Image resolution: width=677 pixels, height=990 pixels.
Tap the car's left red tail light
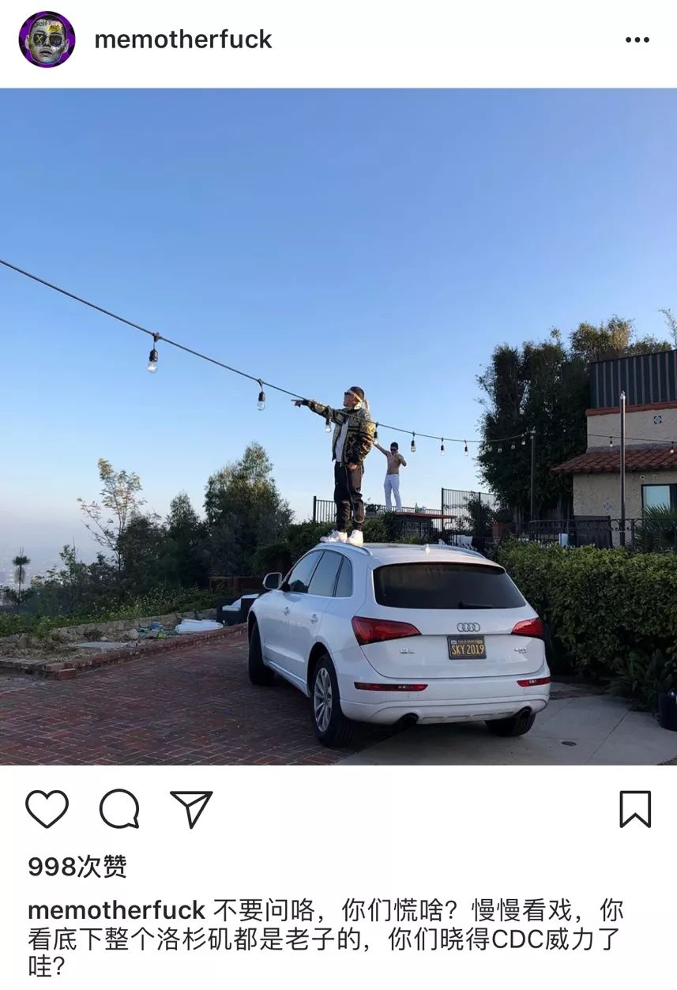click(385, 630)
